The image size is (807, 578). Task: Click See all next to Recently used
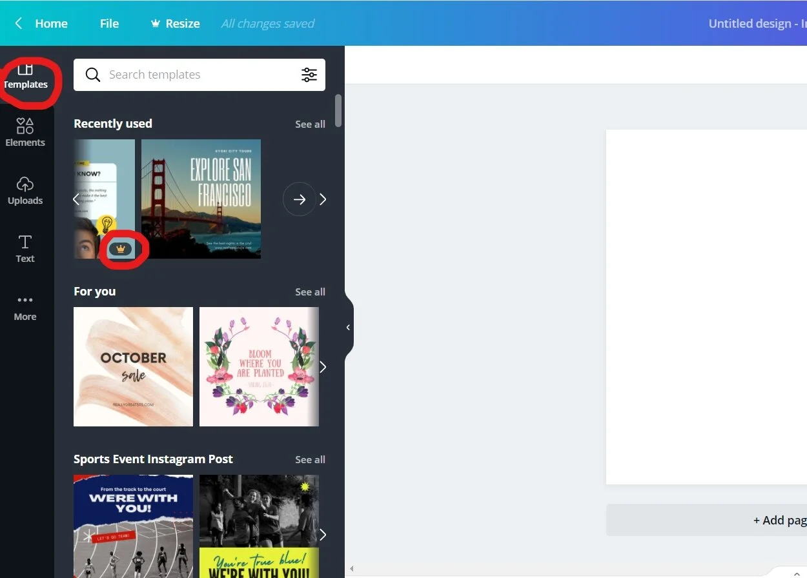[310, 124]
